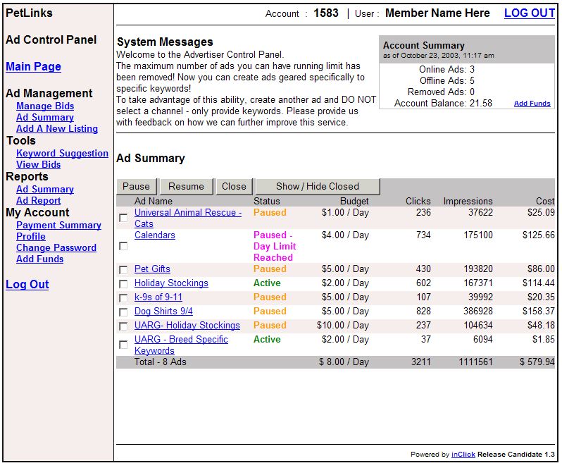
Task: Check the box for Universal Animal Rescue - Cats
Action: [123, 218]
